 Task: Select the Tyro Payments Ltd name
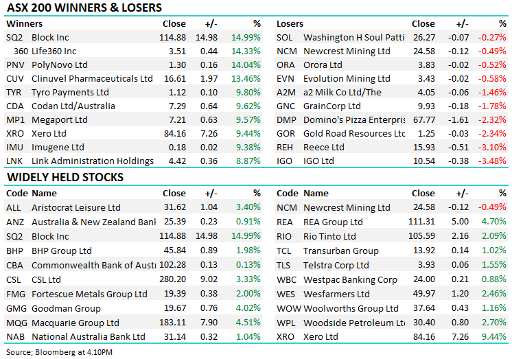click(x=69, y=92)
